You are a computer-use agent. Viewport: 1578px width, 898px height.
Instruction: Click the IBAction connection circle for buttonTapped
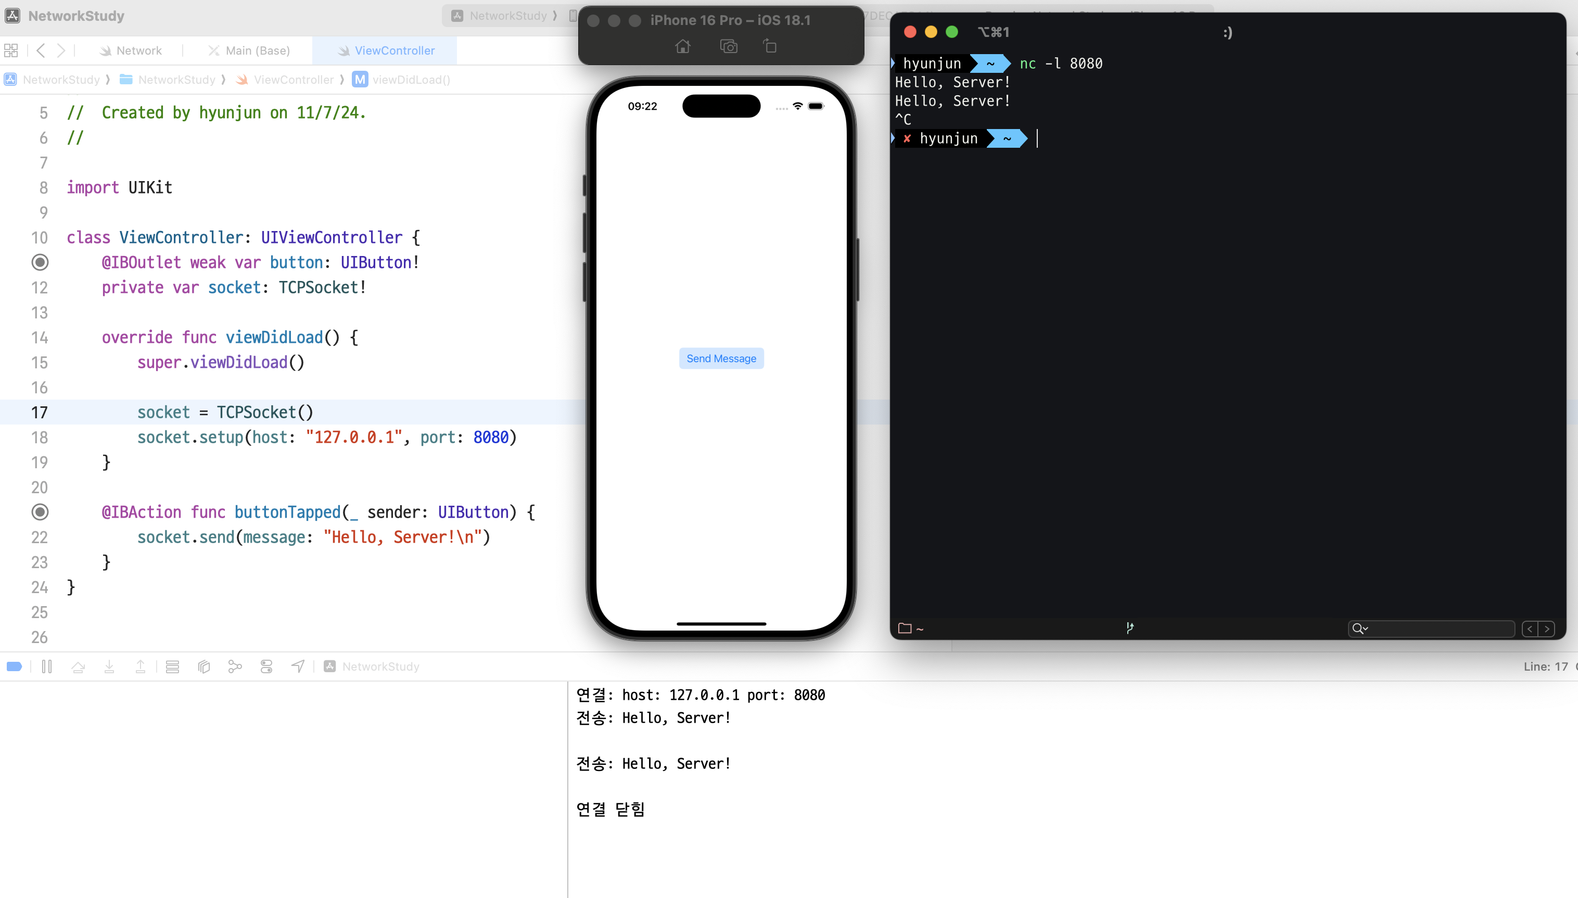(40, 512)
